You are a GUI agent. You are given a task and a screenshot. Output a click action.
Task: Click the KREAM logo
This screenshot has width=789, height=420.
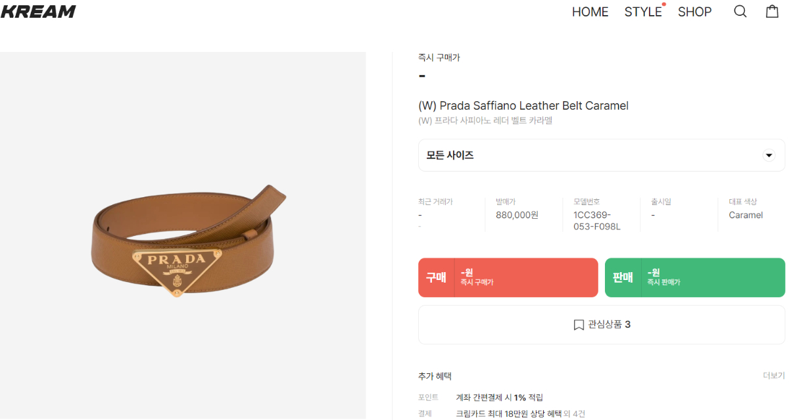[x=38, y=11]
